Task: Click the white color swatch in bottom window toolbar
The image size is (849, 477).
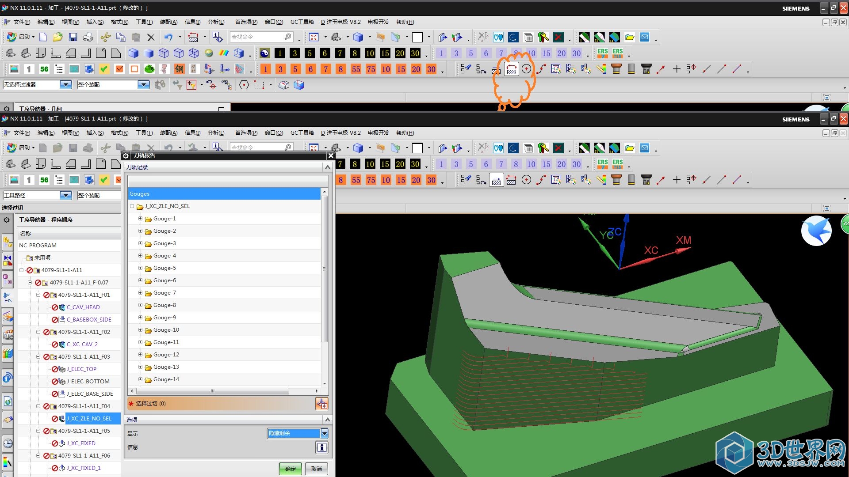Action: point(417,148)
